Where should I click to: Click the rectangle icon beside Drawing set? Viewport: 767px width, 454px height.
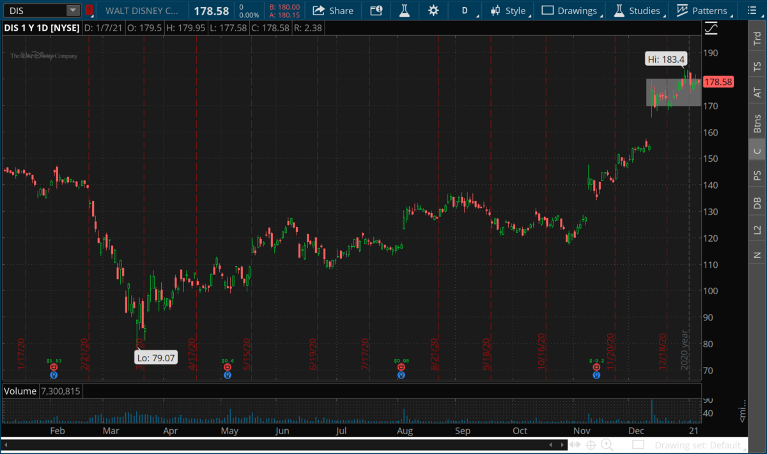pyautogui.click(x=638, y=444)
